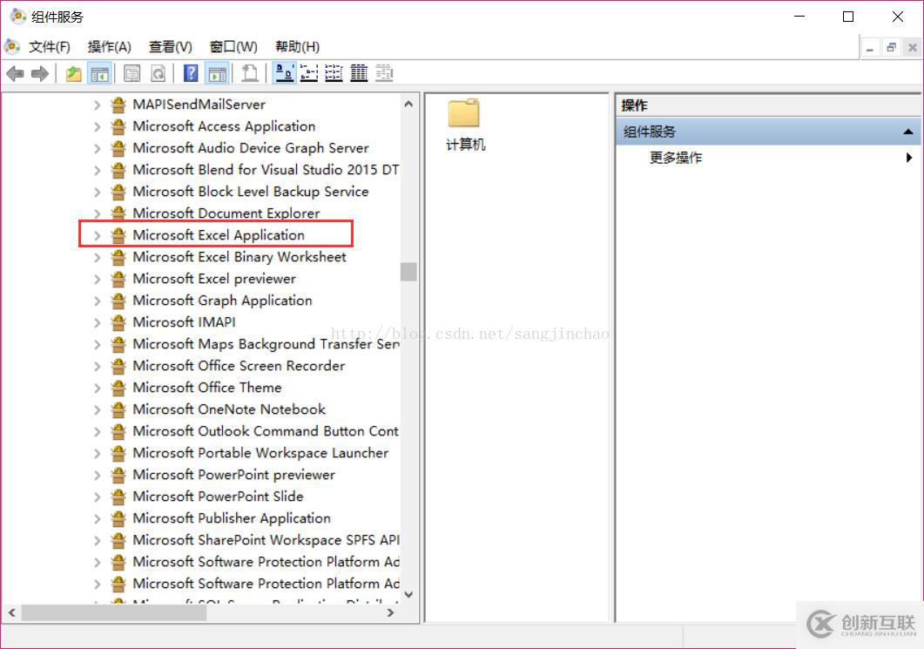
Task: Switch to Detail view icon
Action: coord(359,74)
